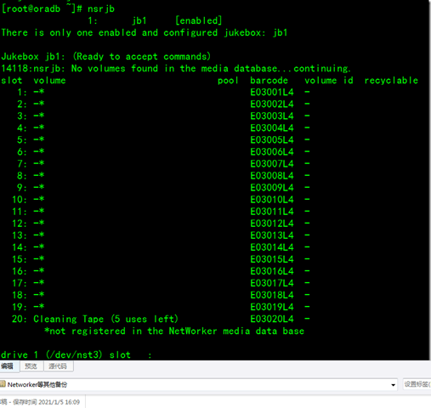
Task: Click the pool column header text
Action: tap(228, 81)
